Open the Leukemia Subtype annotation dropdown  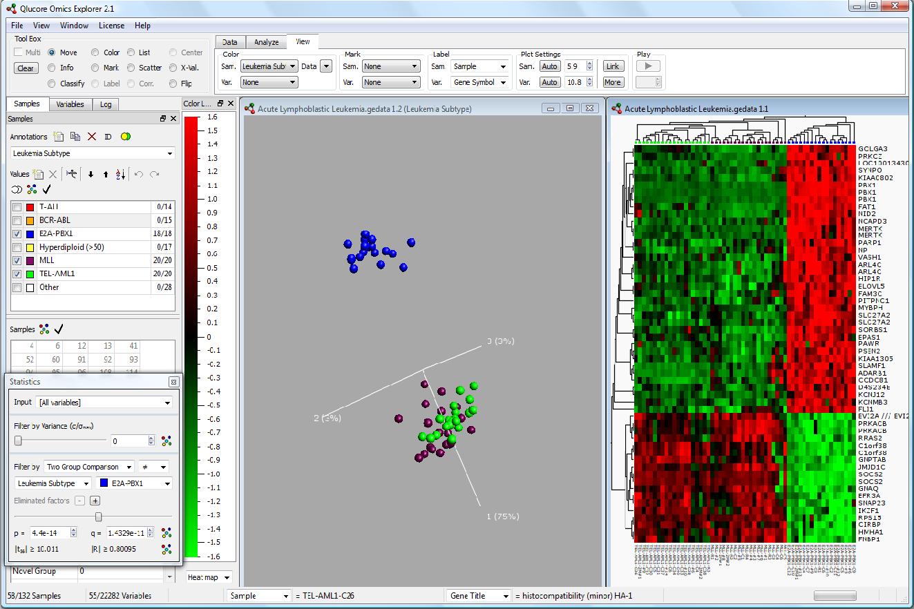93,153
